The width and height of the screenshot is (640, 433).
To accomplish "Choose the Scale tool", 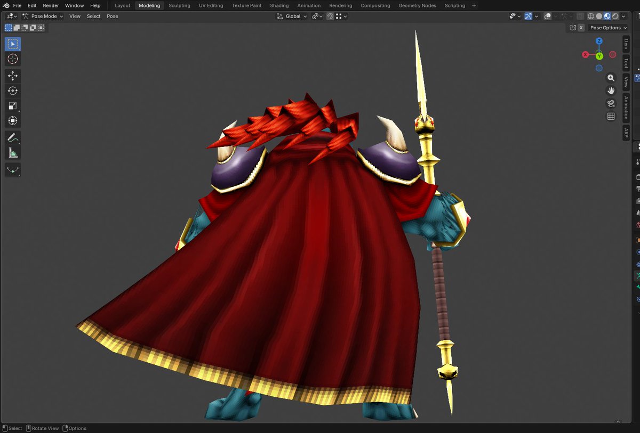I will [x=13, y=106].
